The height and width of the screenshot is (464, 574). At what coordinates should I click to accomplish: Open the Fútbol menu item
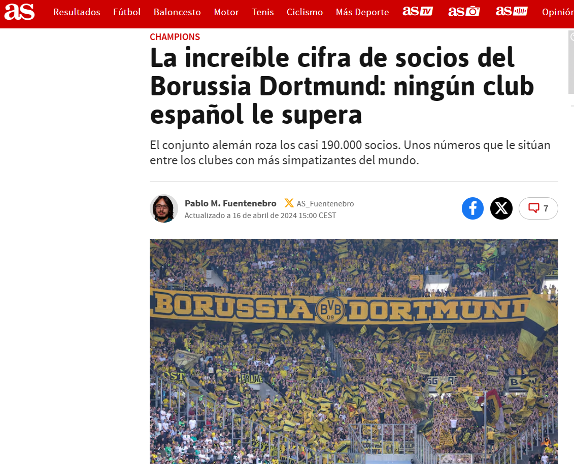point(127,12)
